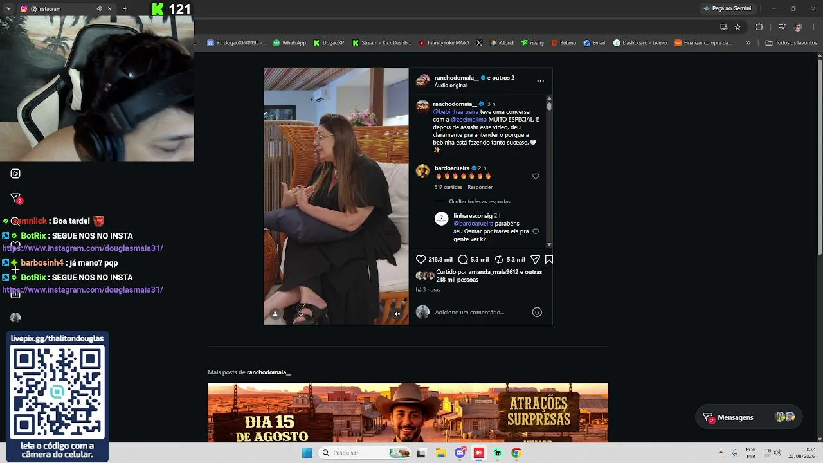Open the YT DogaoXP#0195 bookmark

(x=237, y=43)
